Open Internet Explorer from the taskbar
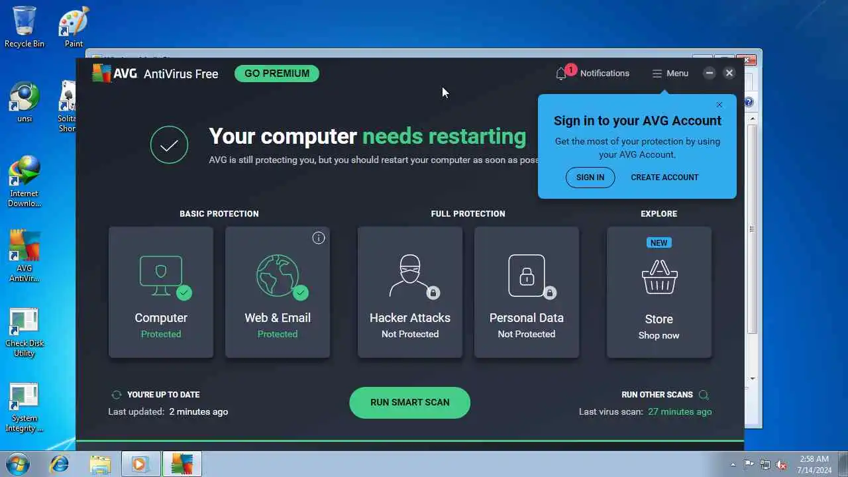This screenshot has height=477, width=848. coord(59,464)
